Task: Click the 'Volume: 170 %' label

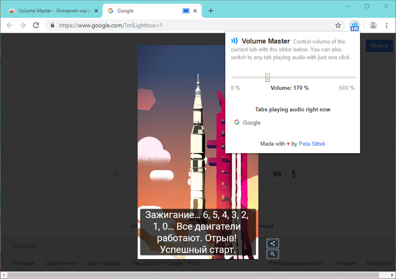Action: tap(289, 88)
